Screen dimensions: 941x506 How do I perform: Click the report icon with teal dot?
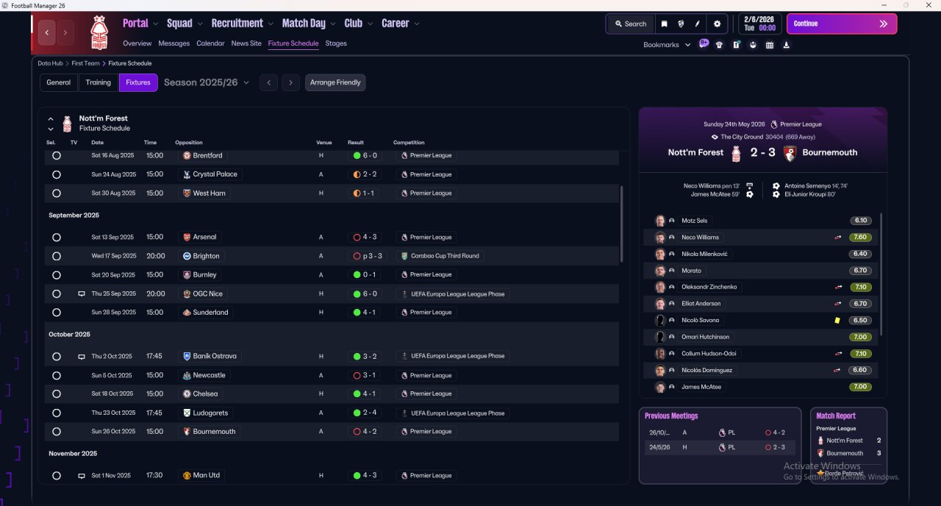click(736, 45)
